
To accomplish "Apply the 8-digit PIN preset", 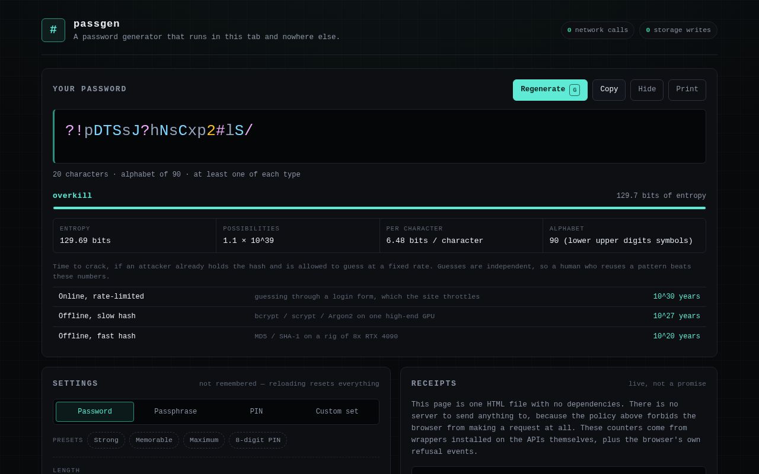I will point(258,440).
